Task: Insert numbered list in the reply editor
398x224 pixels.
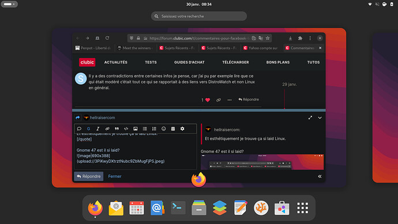Action: (x=154, y=129)
